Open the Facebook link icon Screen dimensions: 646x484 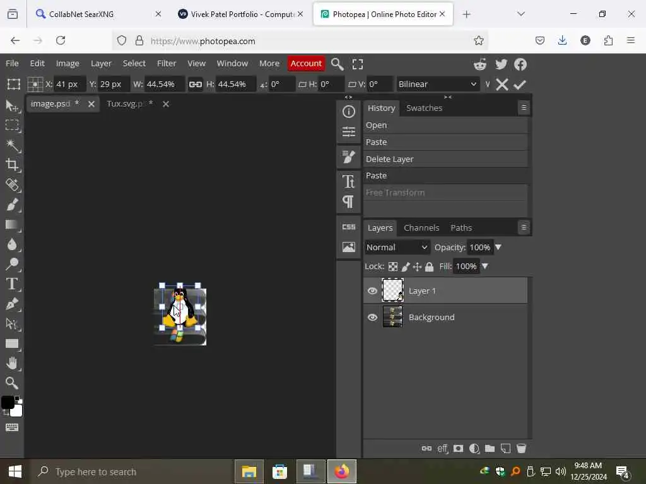(520, 64)
